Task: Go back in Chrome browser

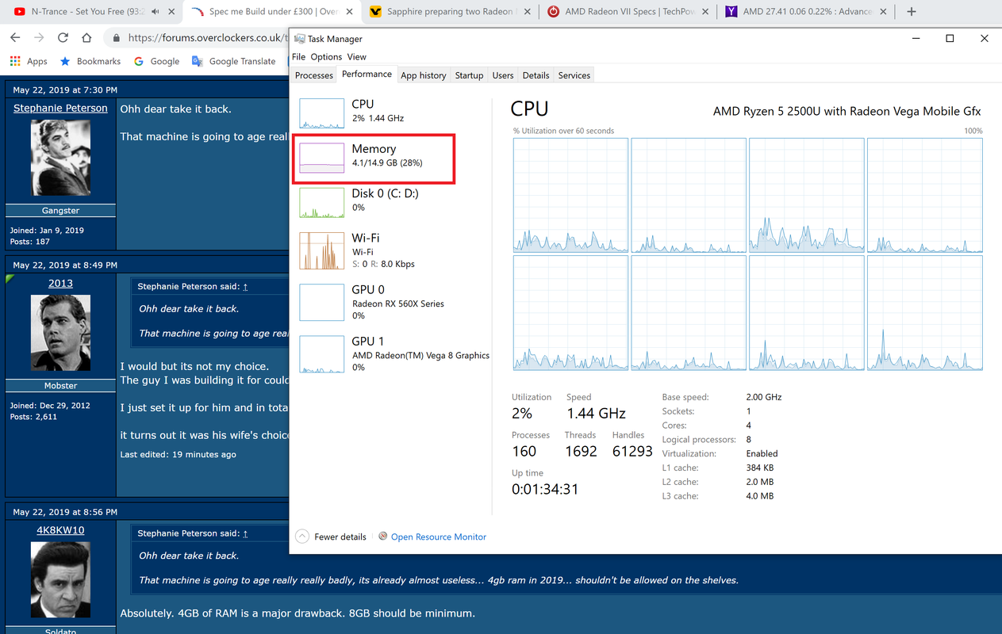Action: coord(15,38)
